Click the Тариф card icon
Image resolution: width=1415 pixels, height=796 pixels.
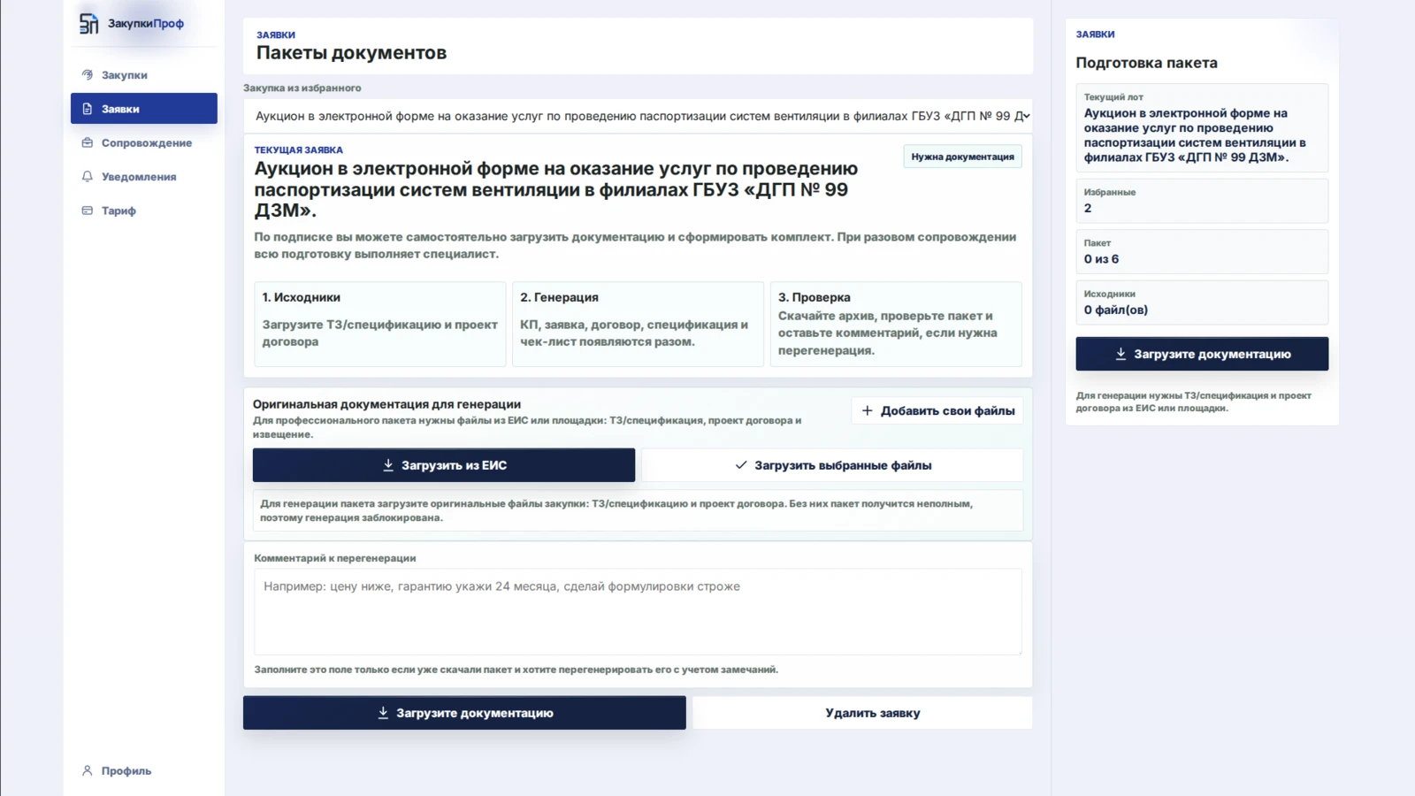click(87, 210)
